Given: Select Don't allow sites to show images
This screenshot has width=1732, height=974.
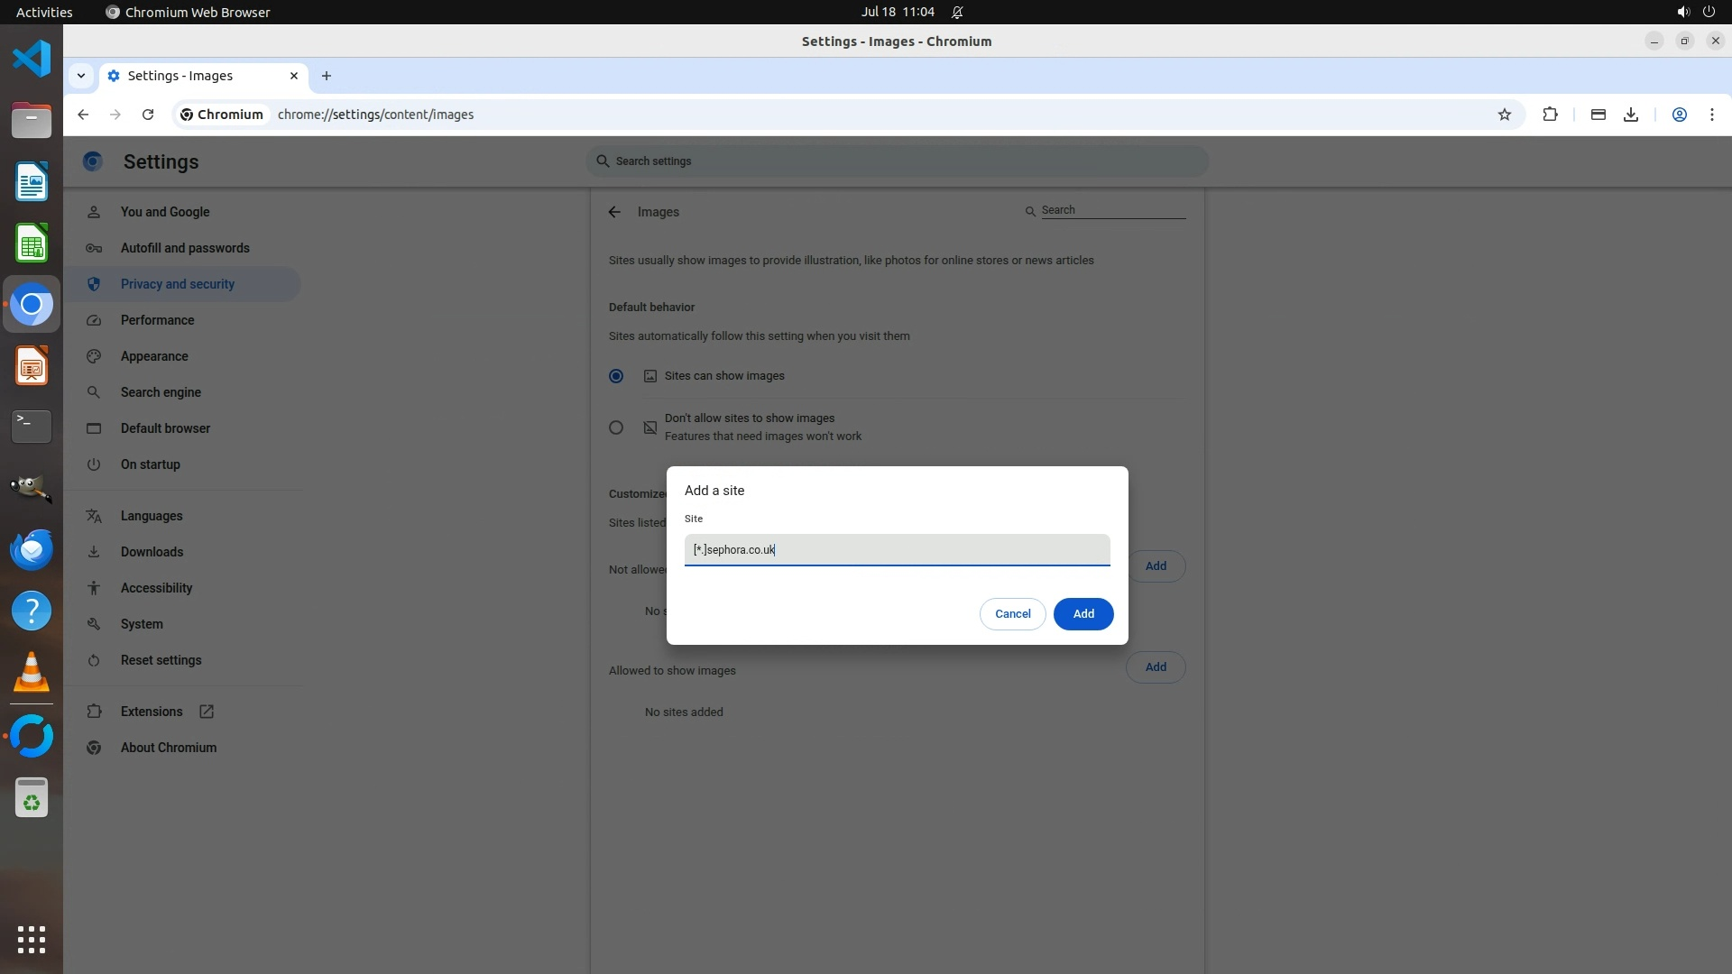Looking at the screenshot, I should pyautogui.click(x=616, y=427).
